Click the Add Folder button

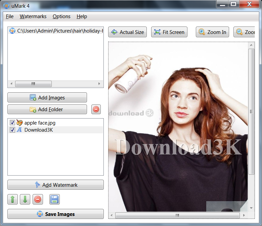(x=47, y=109)
